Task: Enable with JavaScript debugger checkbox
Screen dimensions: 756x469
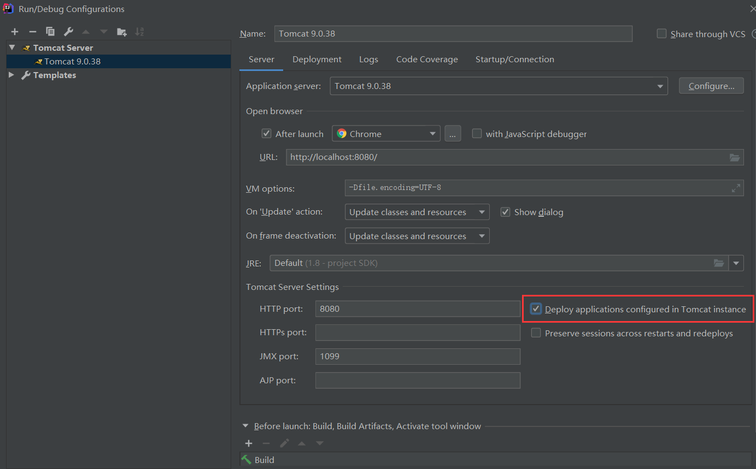Action: pos(477,134)
